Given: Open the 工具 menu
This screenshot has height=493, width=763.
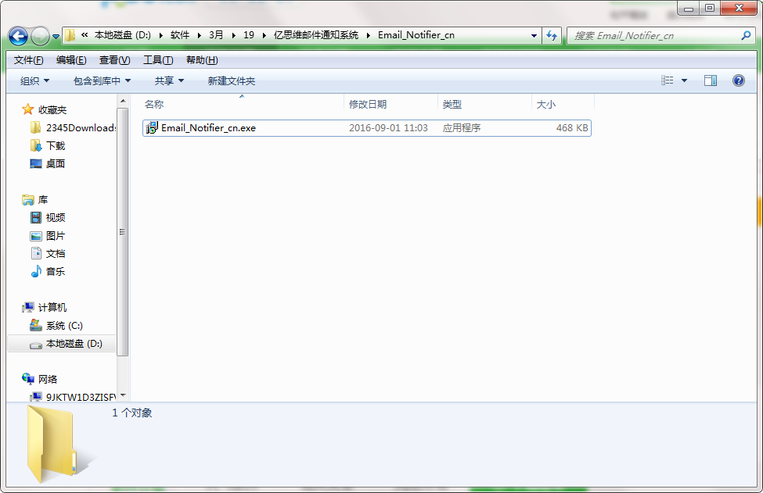Looking at the screenshot, I should coord(158,59).
